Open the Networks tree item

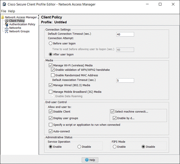click(15, 28)
